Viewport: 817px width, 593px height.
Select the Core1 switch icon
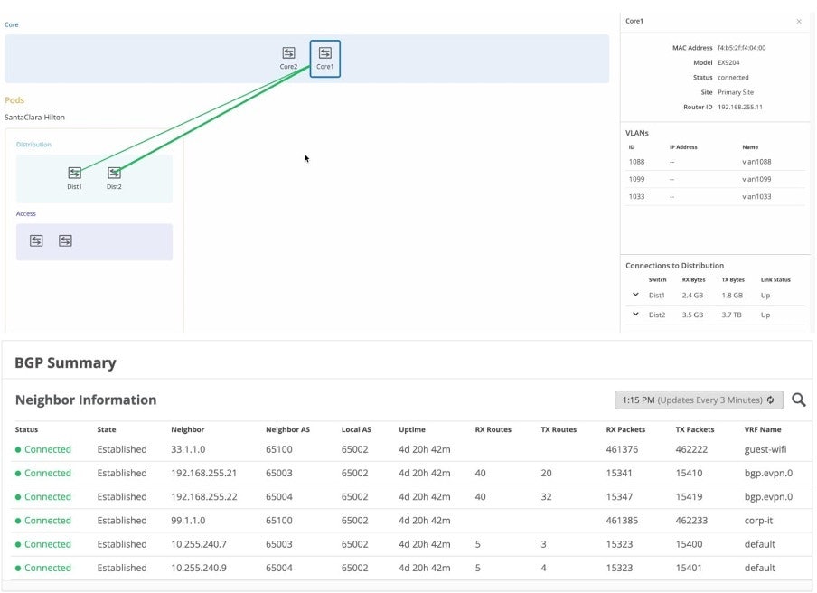pos(324,53)
